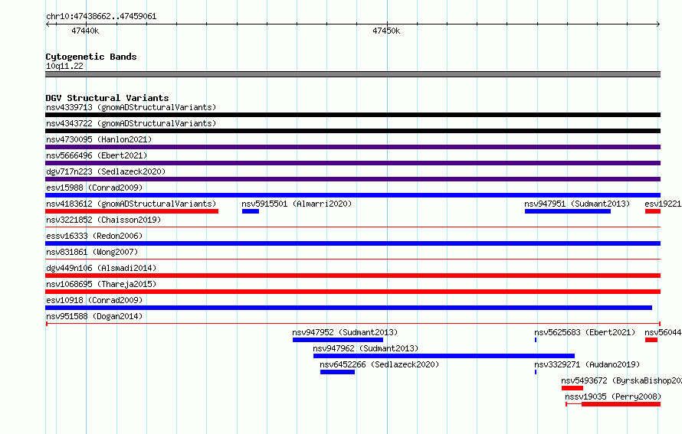Click the Cytogenetic Bands track title
This screenshot has height=434, width=682.
pos(91,57)
